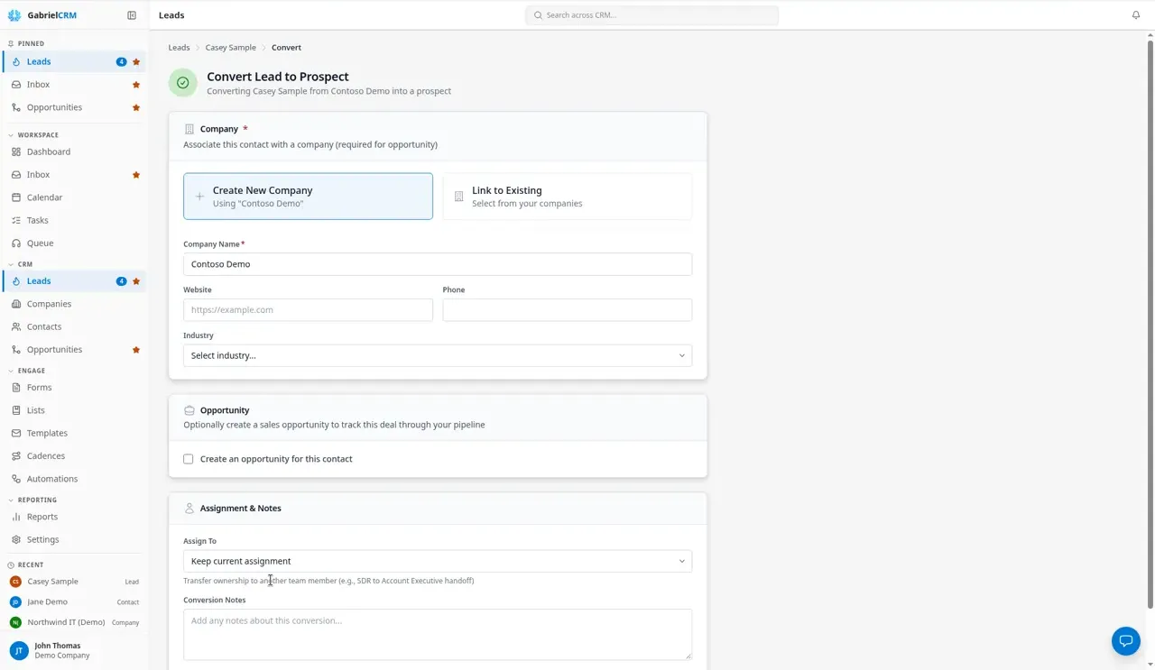Click the Cadences mail icon
1155x670 pixels.
[x=16, y=456]
